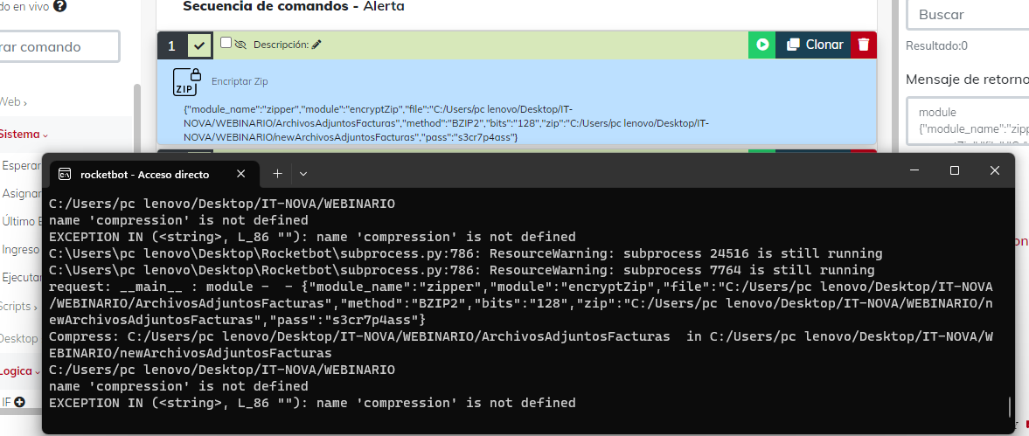Collapse the Logica category
This screenshot has height=436, width=1029.
point(19,370)
